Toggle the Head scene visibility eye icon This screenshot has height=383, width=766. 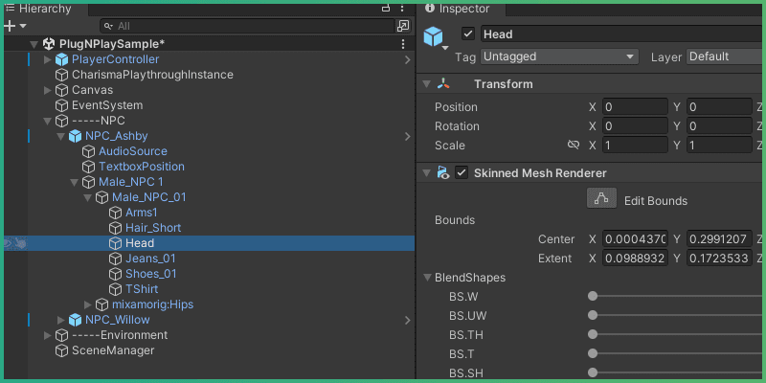click(9, 243)
